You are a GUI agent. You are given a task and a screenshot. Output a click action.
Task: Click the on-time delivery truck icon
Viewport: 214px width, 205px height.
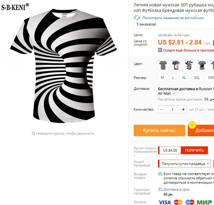160,189
